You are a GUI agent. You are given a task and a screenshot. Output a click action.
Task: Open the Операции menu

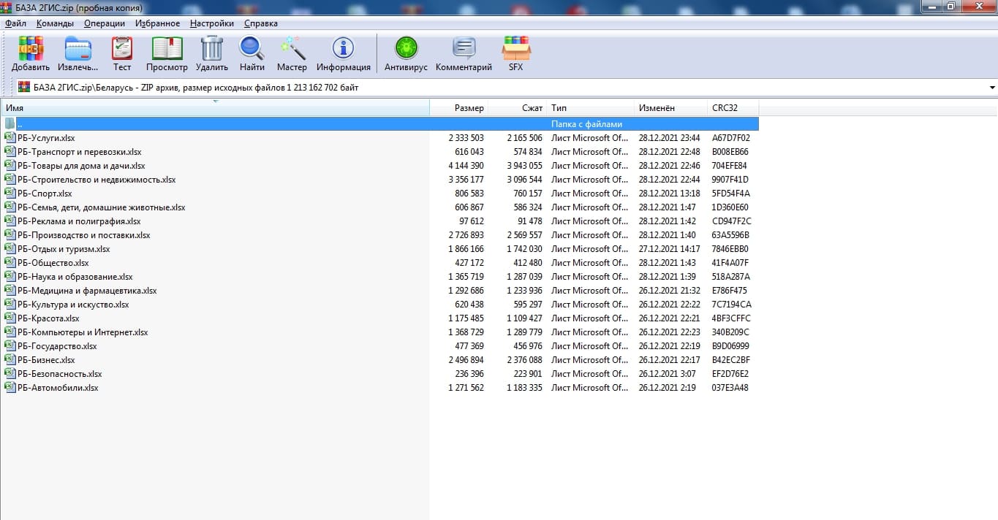[x=105, y=23]
